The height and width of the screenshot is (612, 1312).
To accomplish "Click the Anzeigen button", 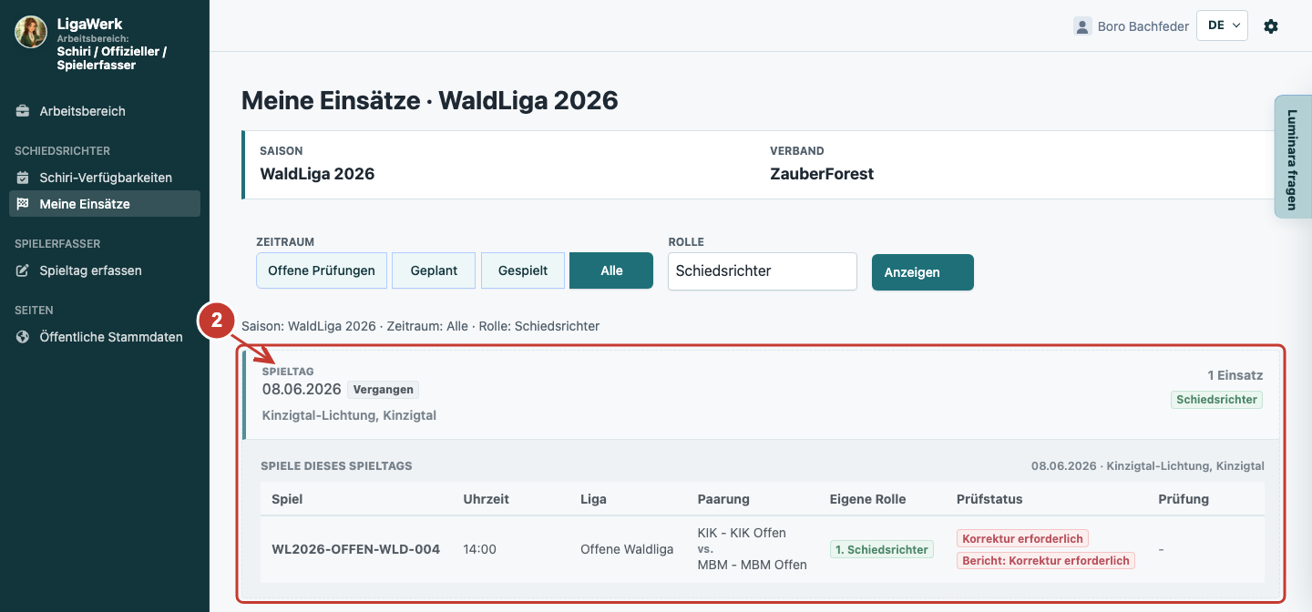I will [923, 272].
